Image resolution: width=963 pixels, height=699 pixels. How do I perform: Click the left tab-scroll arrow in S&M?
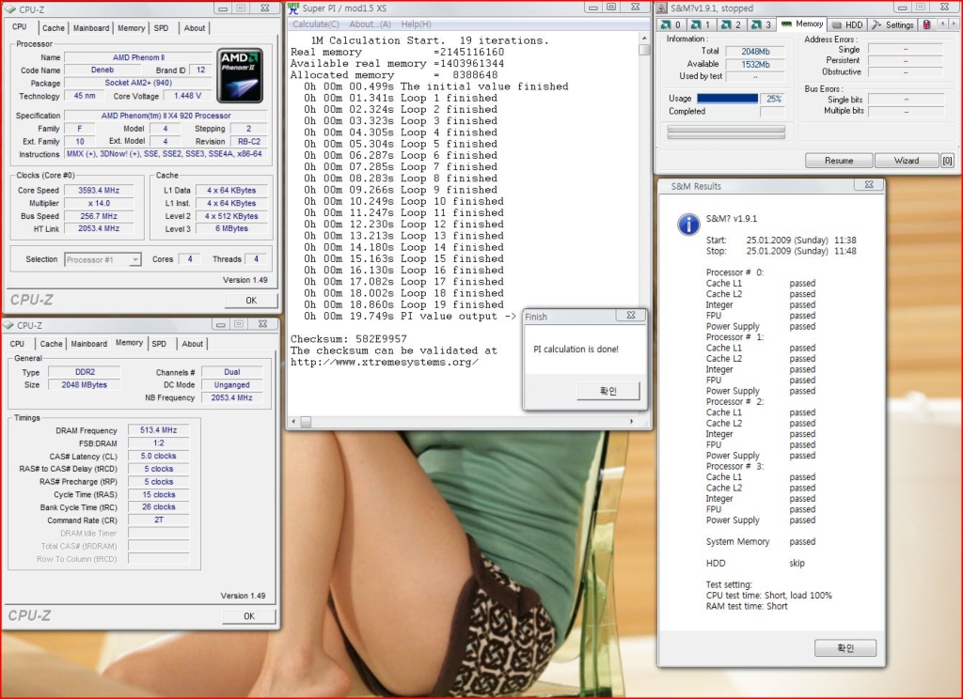[942, 23]
